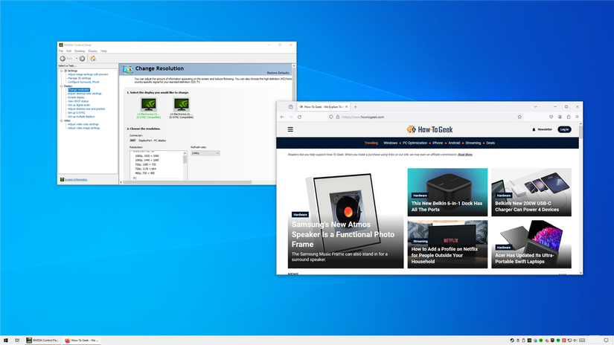This screenshot has height=345, width=614.
Task: Open System Information link
Action: point(76,179)
